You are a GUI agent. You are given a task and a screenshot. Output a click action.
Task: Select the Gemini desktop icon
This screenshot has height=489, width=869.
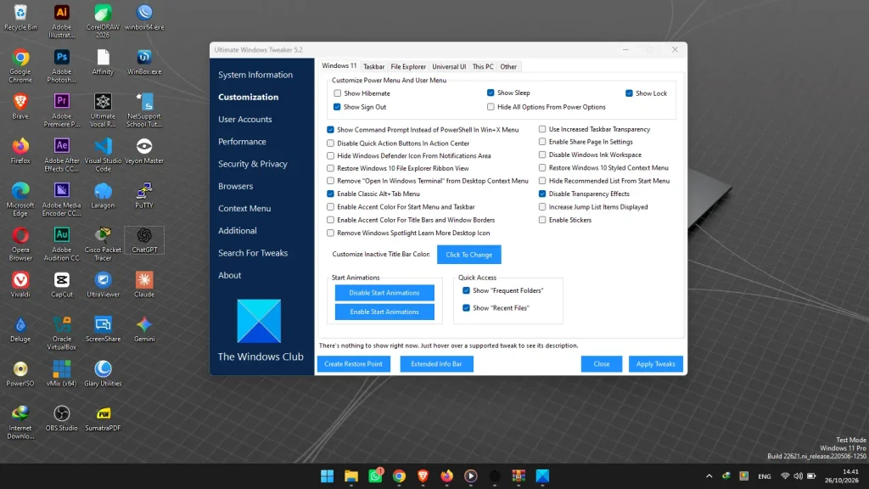[x=144, y=329]
